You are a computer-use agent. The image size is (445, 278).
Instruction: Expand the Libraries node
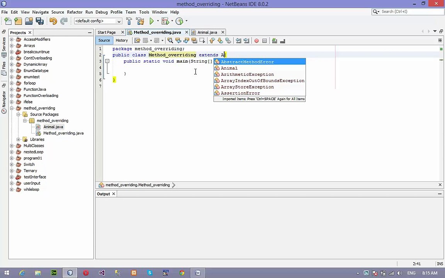[x=18, y=139]
